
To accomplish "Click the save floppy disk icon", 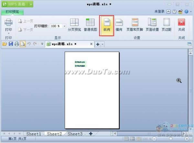I will pyautogui.click(x=11, y=44).
